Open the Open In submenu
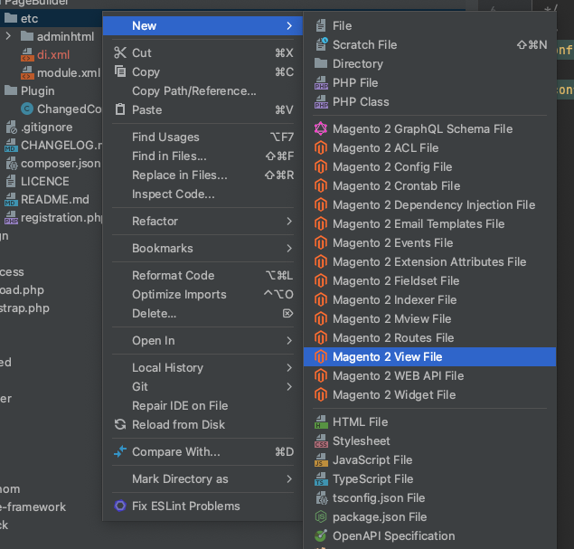The width and height of the screenshot is (574, 549). (x=202, y=341)
